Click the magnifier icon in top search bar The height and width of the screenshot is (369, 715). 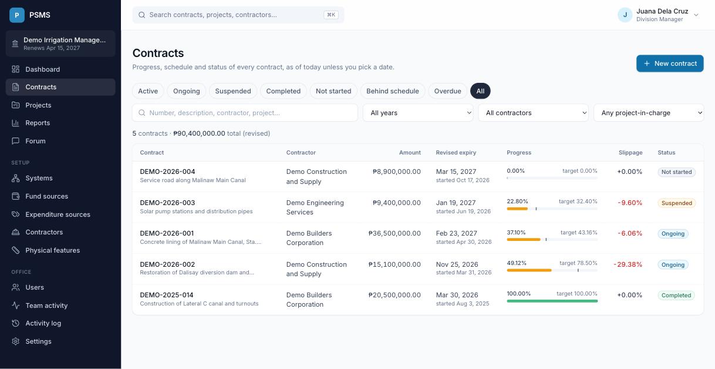click(141, 15)
